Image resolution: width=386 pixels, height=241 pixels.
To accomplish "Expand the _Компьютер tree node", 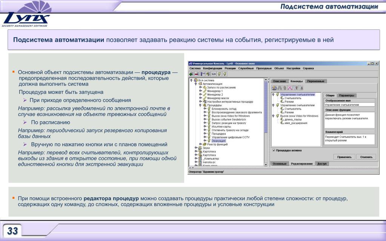I will [196, 159].
